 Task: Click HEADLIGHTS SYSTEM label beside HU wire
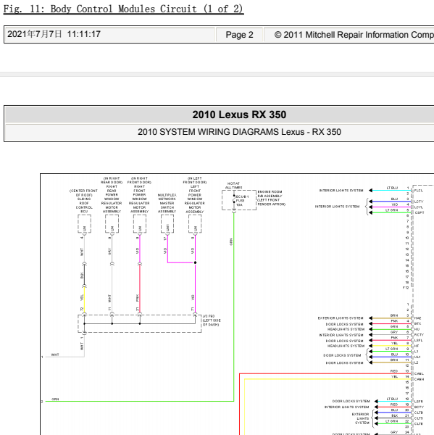[x=346, y=329]
